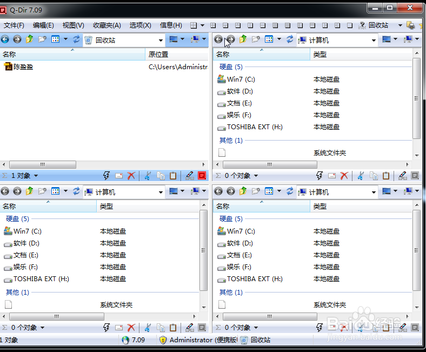Expand Recycle Bin address combo box arrow

tap(161, 40)
